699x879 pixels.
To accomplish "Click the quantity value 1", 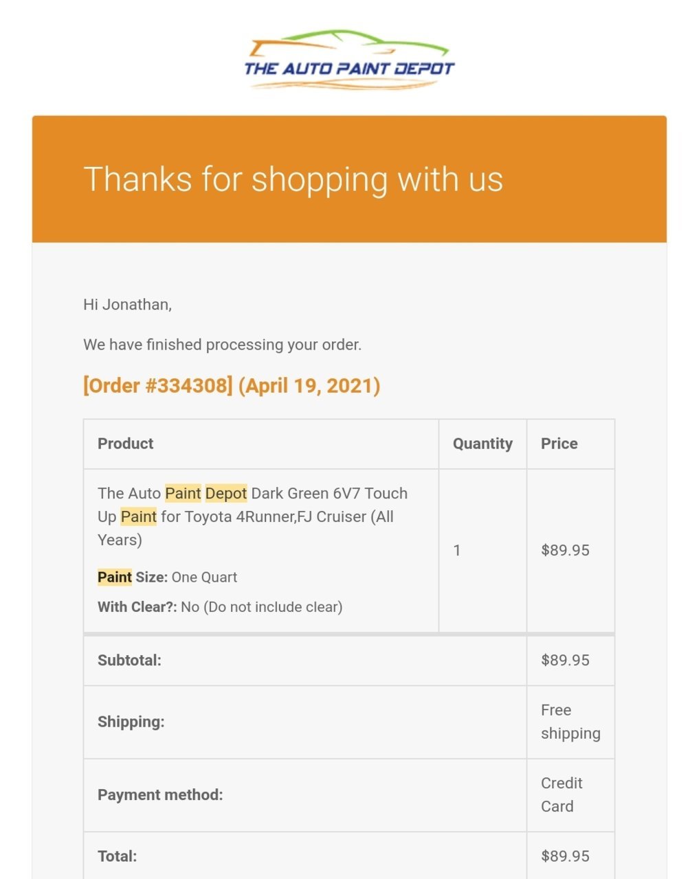I will tap(457, 550).
